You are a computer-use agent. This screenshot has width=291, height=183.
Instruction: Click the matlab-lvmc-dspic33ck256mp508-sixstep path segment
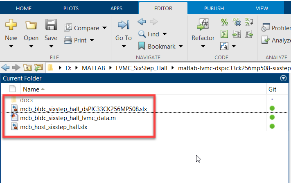[234, 68]
